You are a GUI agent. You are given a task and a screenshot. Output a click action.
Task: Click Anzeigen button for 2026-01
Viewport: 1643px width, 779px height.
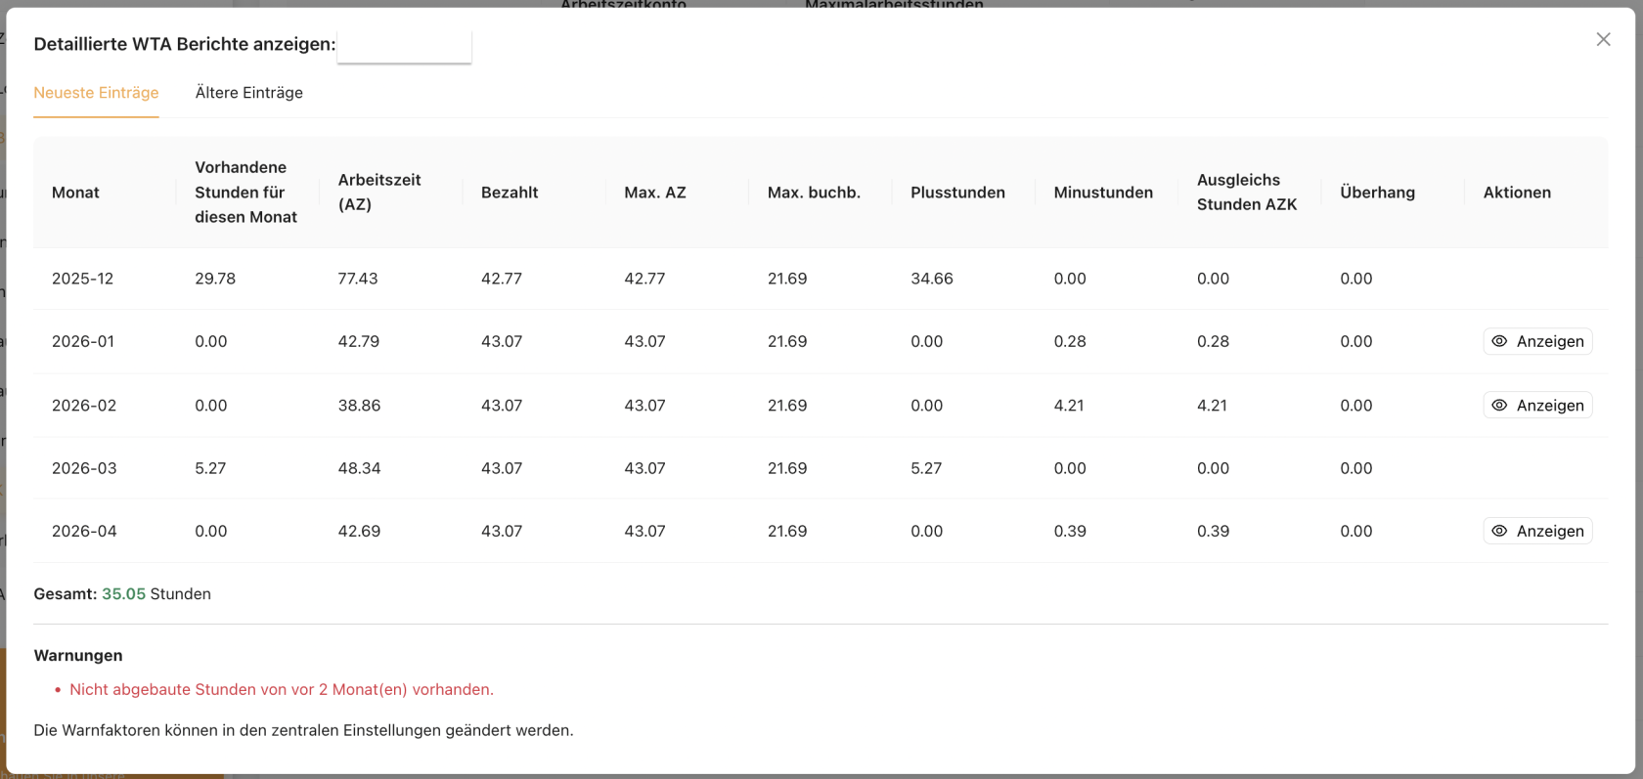(1537, 341)
